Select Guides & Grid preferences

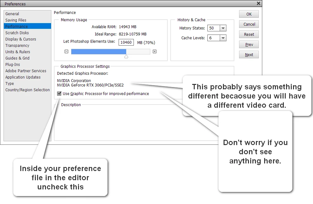(x=27, y=58)
